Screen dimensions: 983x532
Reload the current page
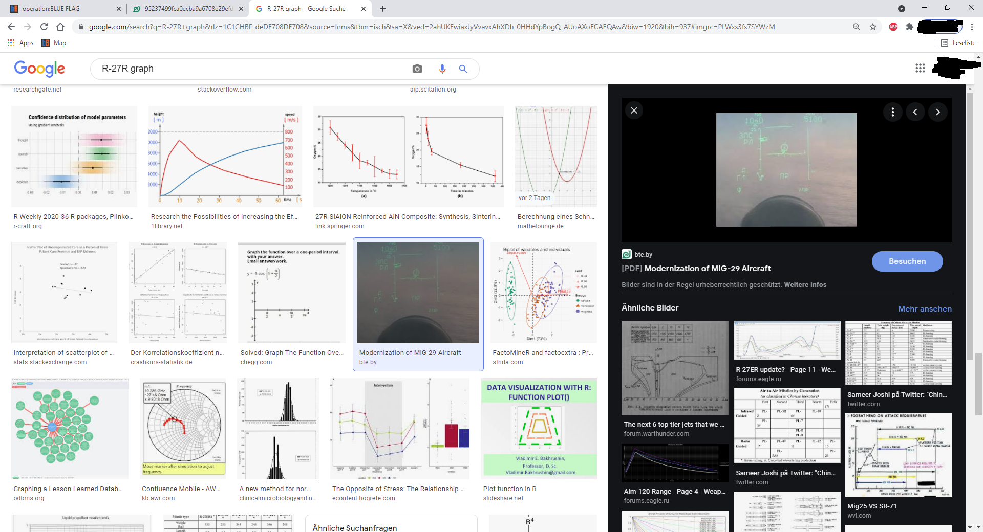[44, 27]
